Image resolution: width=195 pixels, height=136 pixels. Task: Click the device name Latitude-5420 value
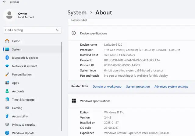(x=113, y=45)
